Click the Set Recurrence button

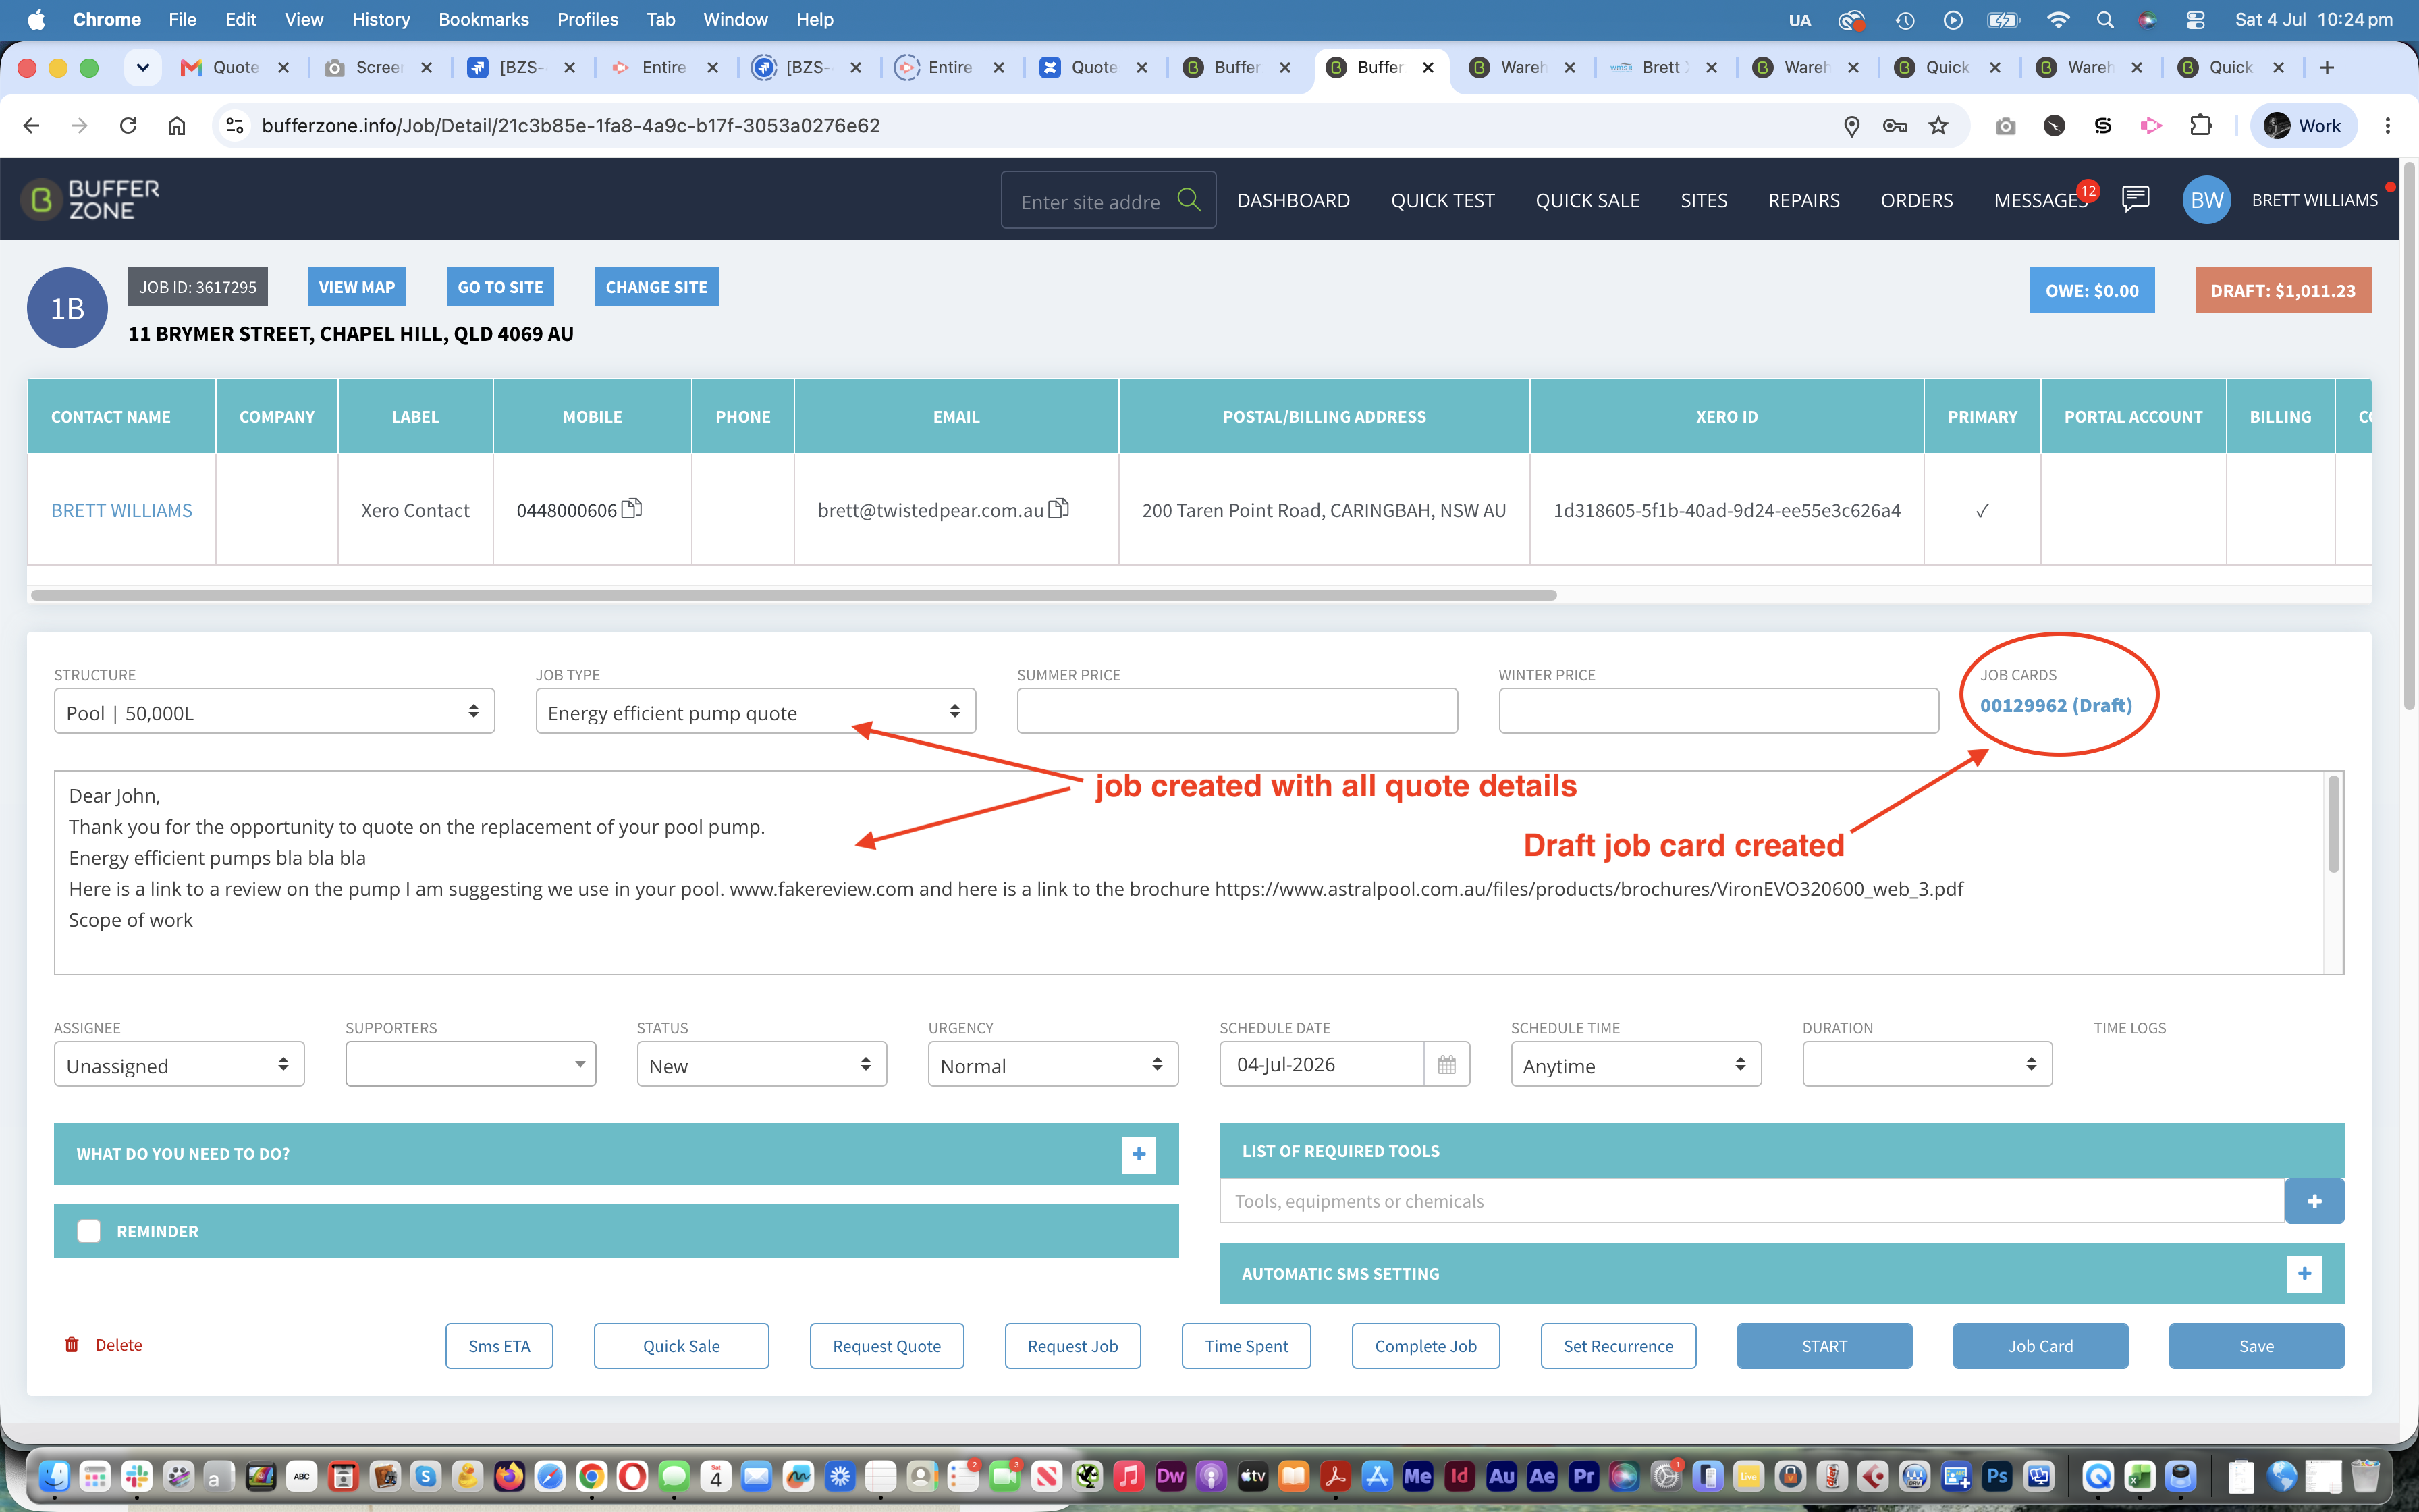tap(1619, 1345)
